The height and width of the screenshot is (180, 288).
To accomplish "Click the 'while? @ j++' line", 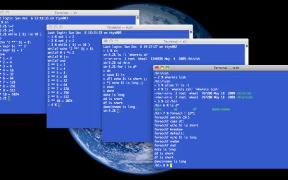I will (59, 57).
